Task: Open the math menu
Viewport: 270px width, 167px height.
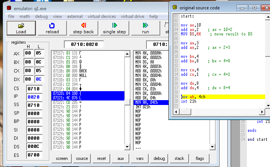Action: click(25, 16)
